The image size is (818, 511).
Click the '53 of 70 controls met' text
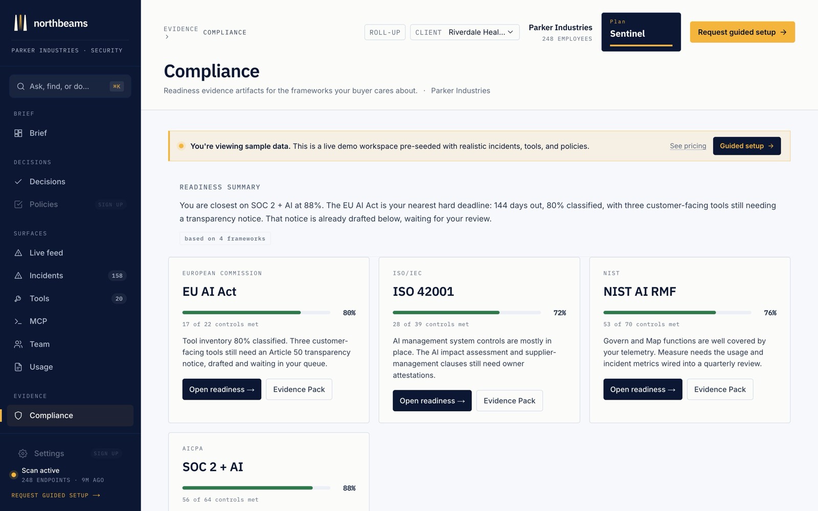point(642,324)
